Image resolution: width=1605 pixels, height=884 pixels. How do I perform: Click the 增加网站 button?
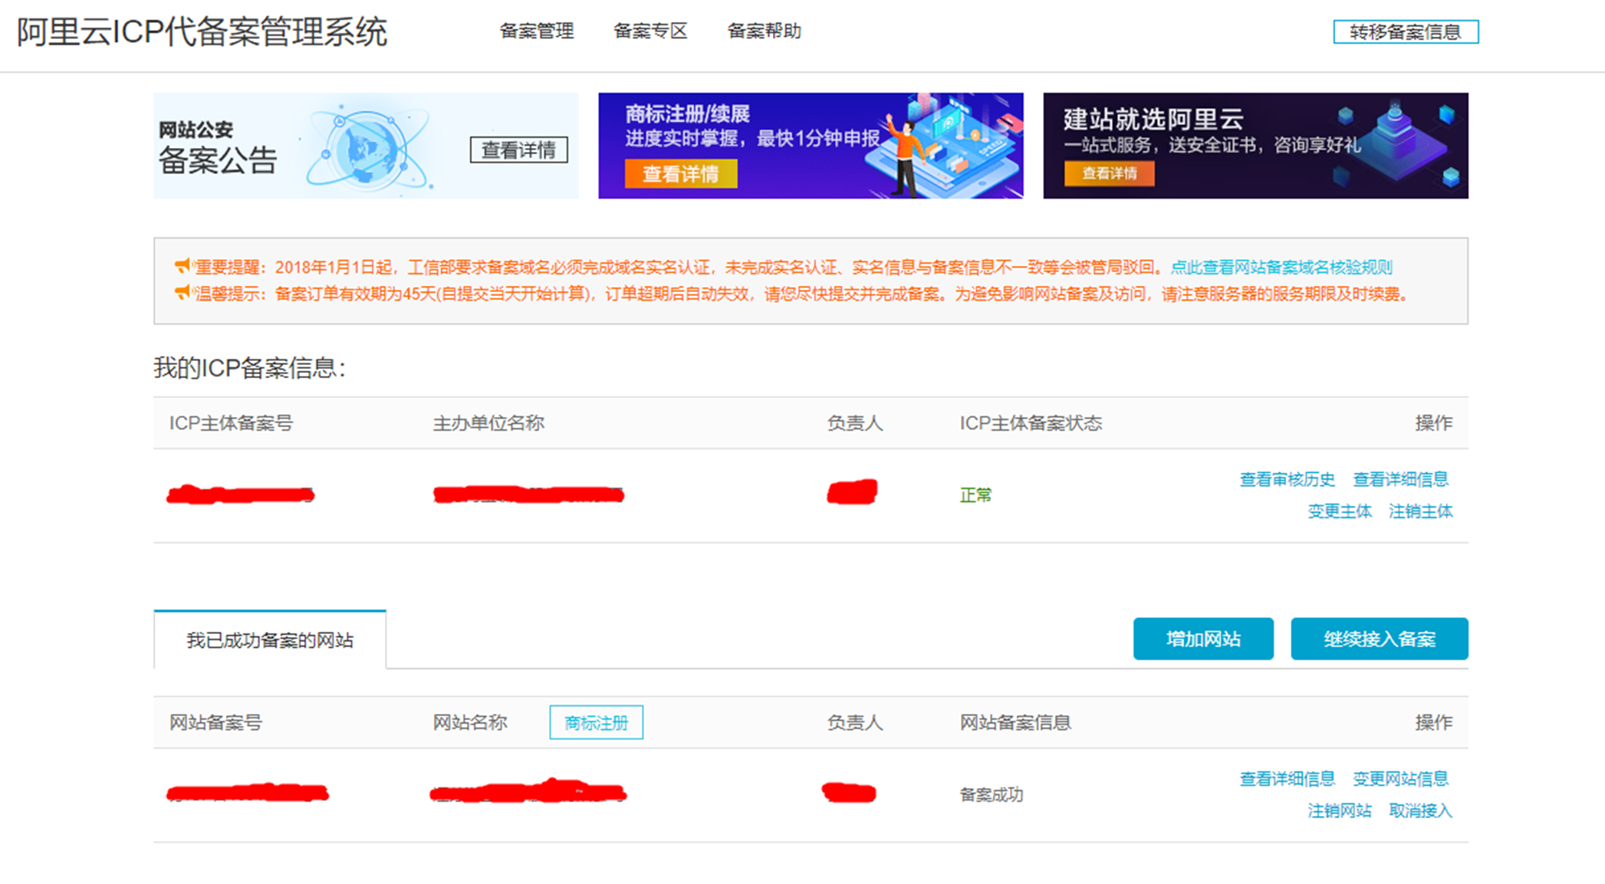[x=1202, y=639]
